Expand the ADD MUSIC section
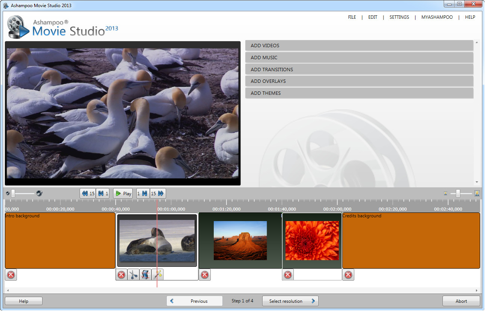 point(359,57)
